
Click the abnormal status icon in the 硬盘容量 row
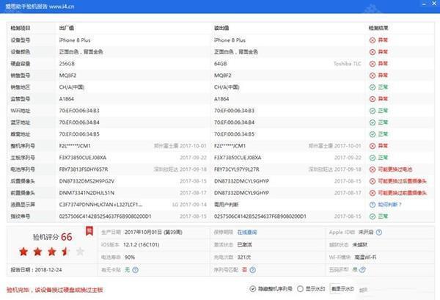coord(373,64)
